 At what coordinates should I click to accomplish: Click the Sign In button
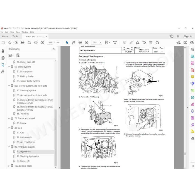coord(188,36)
